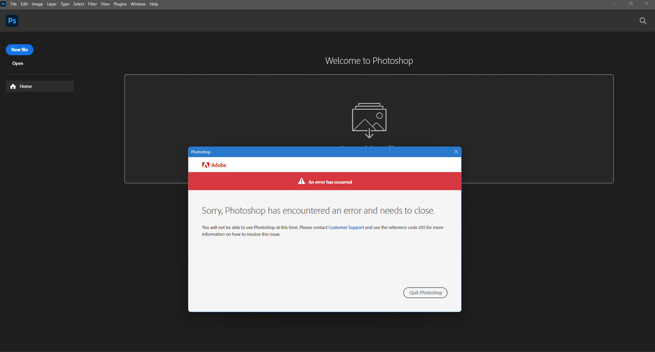Open the Edit menu
The width and height of the screenshot is (655, 352).
pyautogui.click(x=24, y=4)
